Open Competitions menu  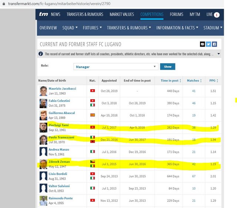click(x=152, y=14)
